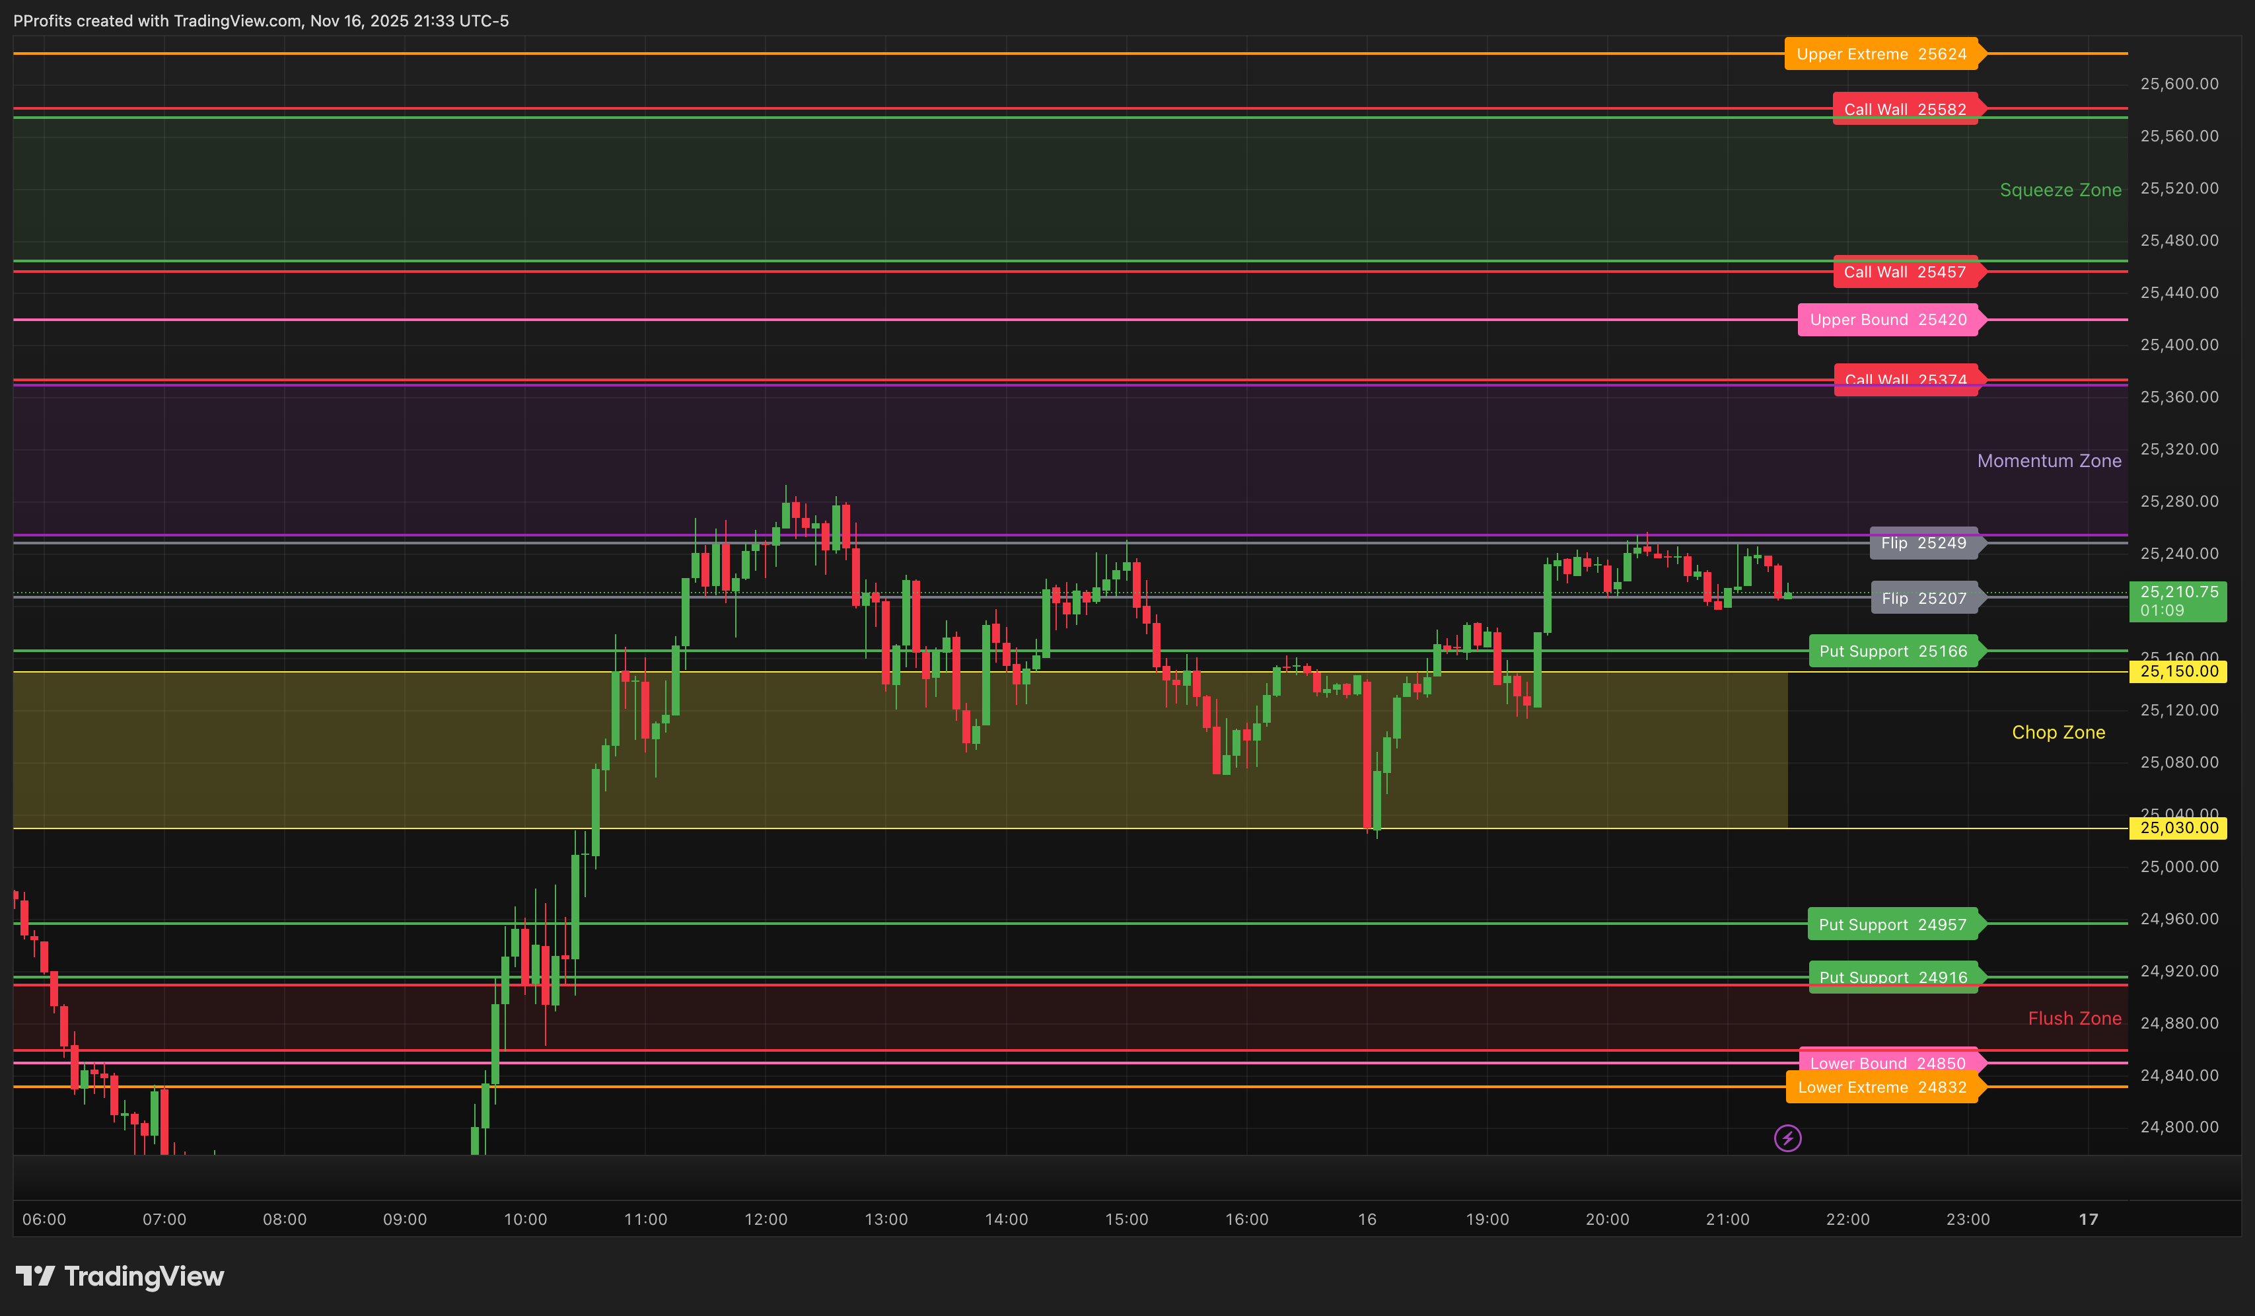2255x1316 pixels.
Task: Click the Put Support 25166 level tag
Action: click(1896, 651)
